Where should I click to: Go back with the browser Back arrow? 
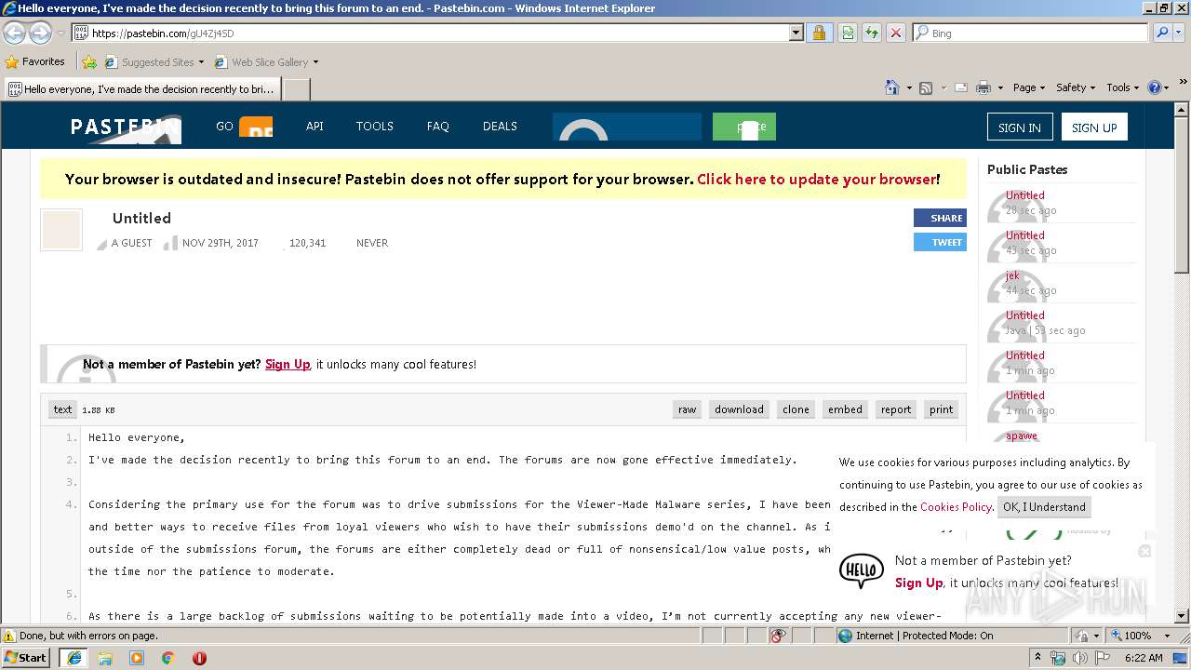click(14, 33)
